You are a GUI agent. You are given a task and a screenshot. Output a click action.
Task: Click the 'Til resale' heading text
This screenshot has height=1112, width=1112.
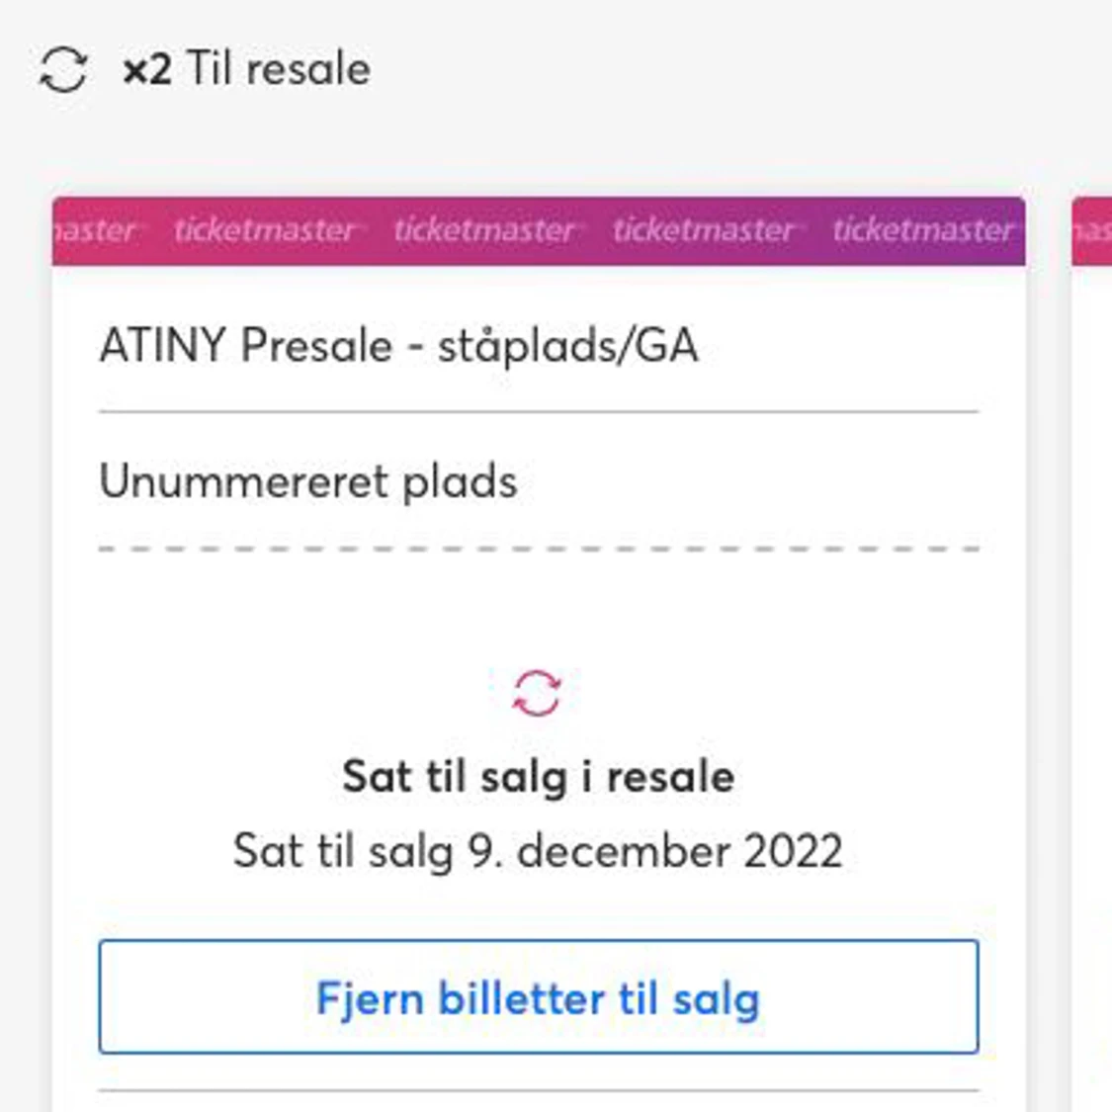point(279,69)
